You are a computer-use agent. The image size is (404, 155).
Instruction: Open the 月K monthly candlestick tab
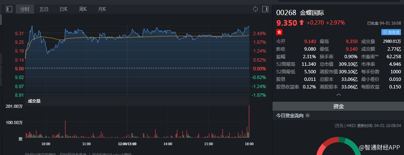pos(102,9)
